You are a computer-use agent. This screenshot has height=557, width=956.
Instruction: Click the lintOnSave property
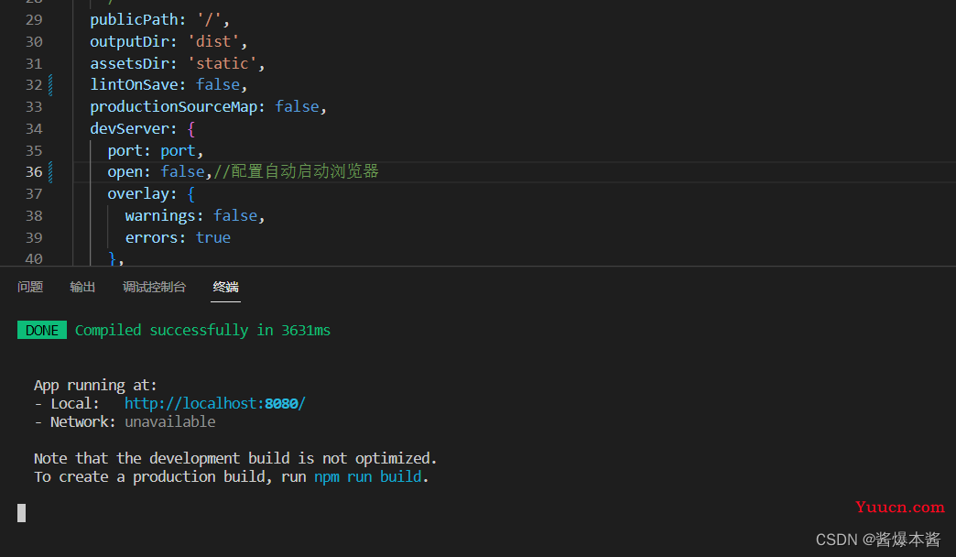(134, 85)
